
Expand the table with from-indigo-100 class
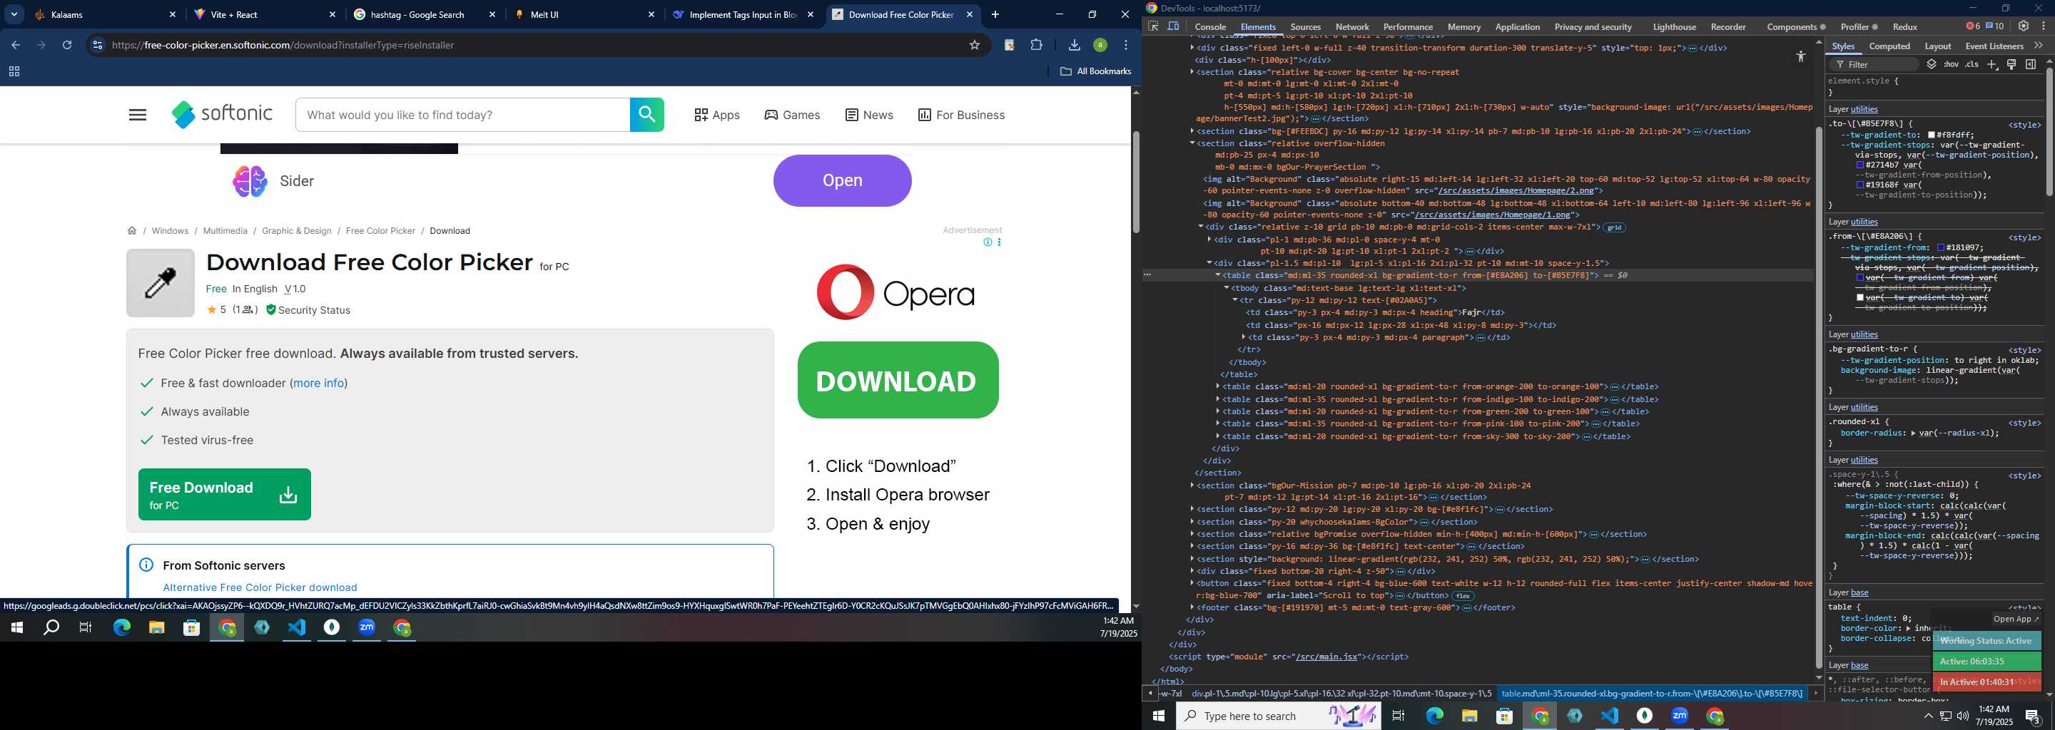point(1218,399)
